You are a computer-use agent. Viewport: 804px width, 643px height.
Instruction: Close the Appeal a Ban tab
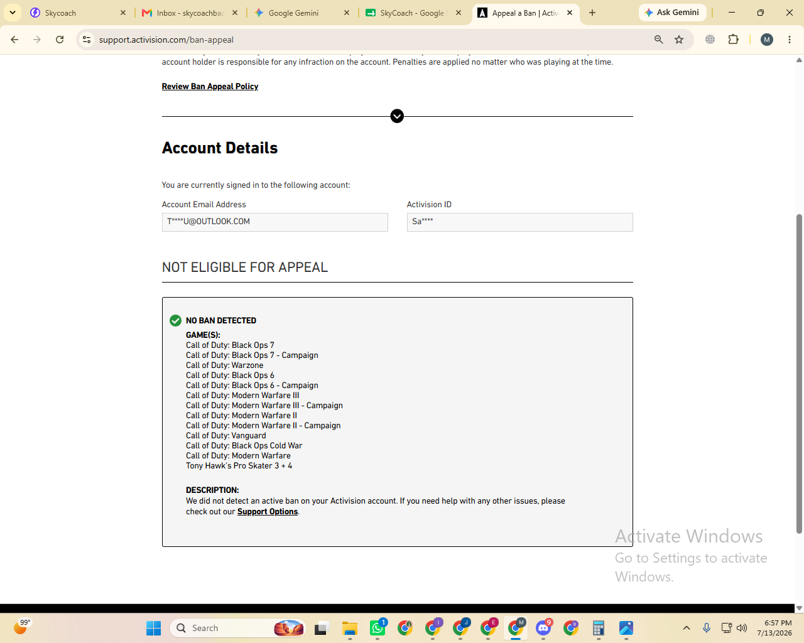pyautogui.click(x=570, y=13)
